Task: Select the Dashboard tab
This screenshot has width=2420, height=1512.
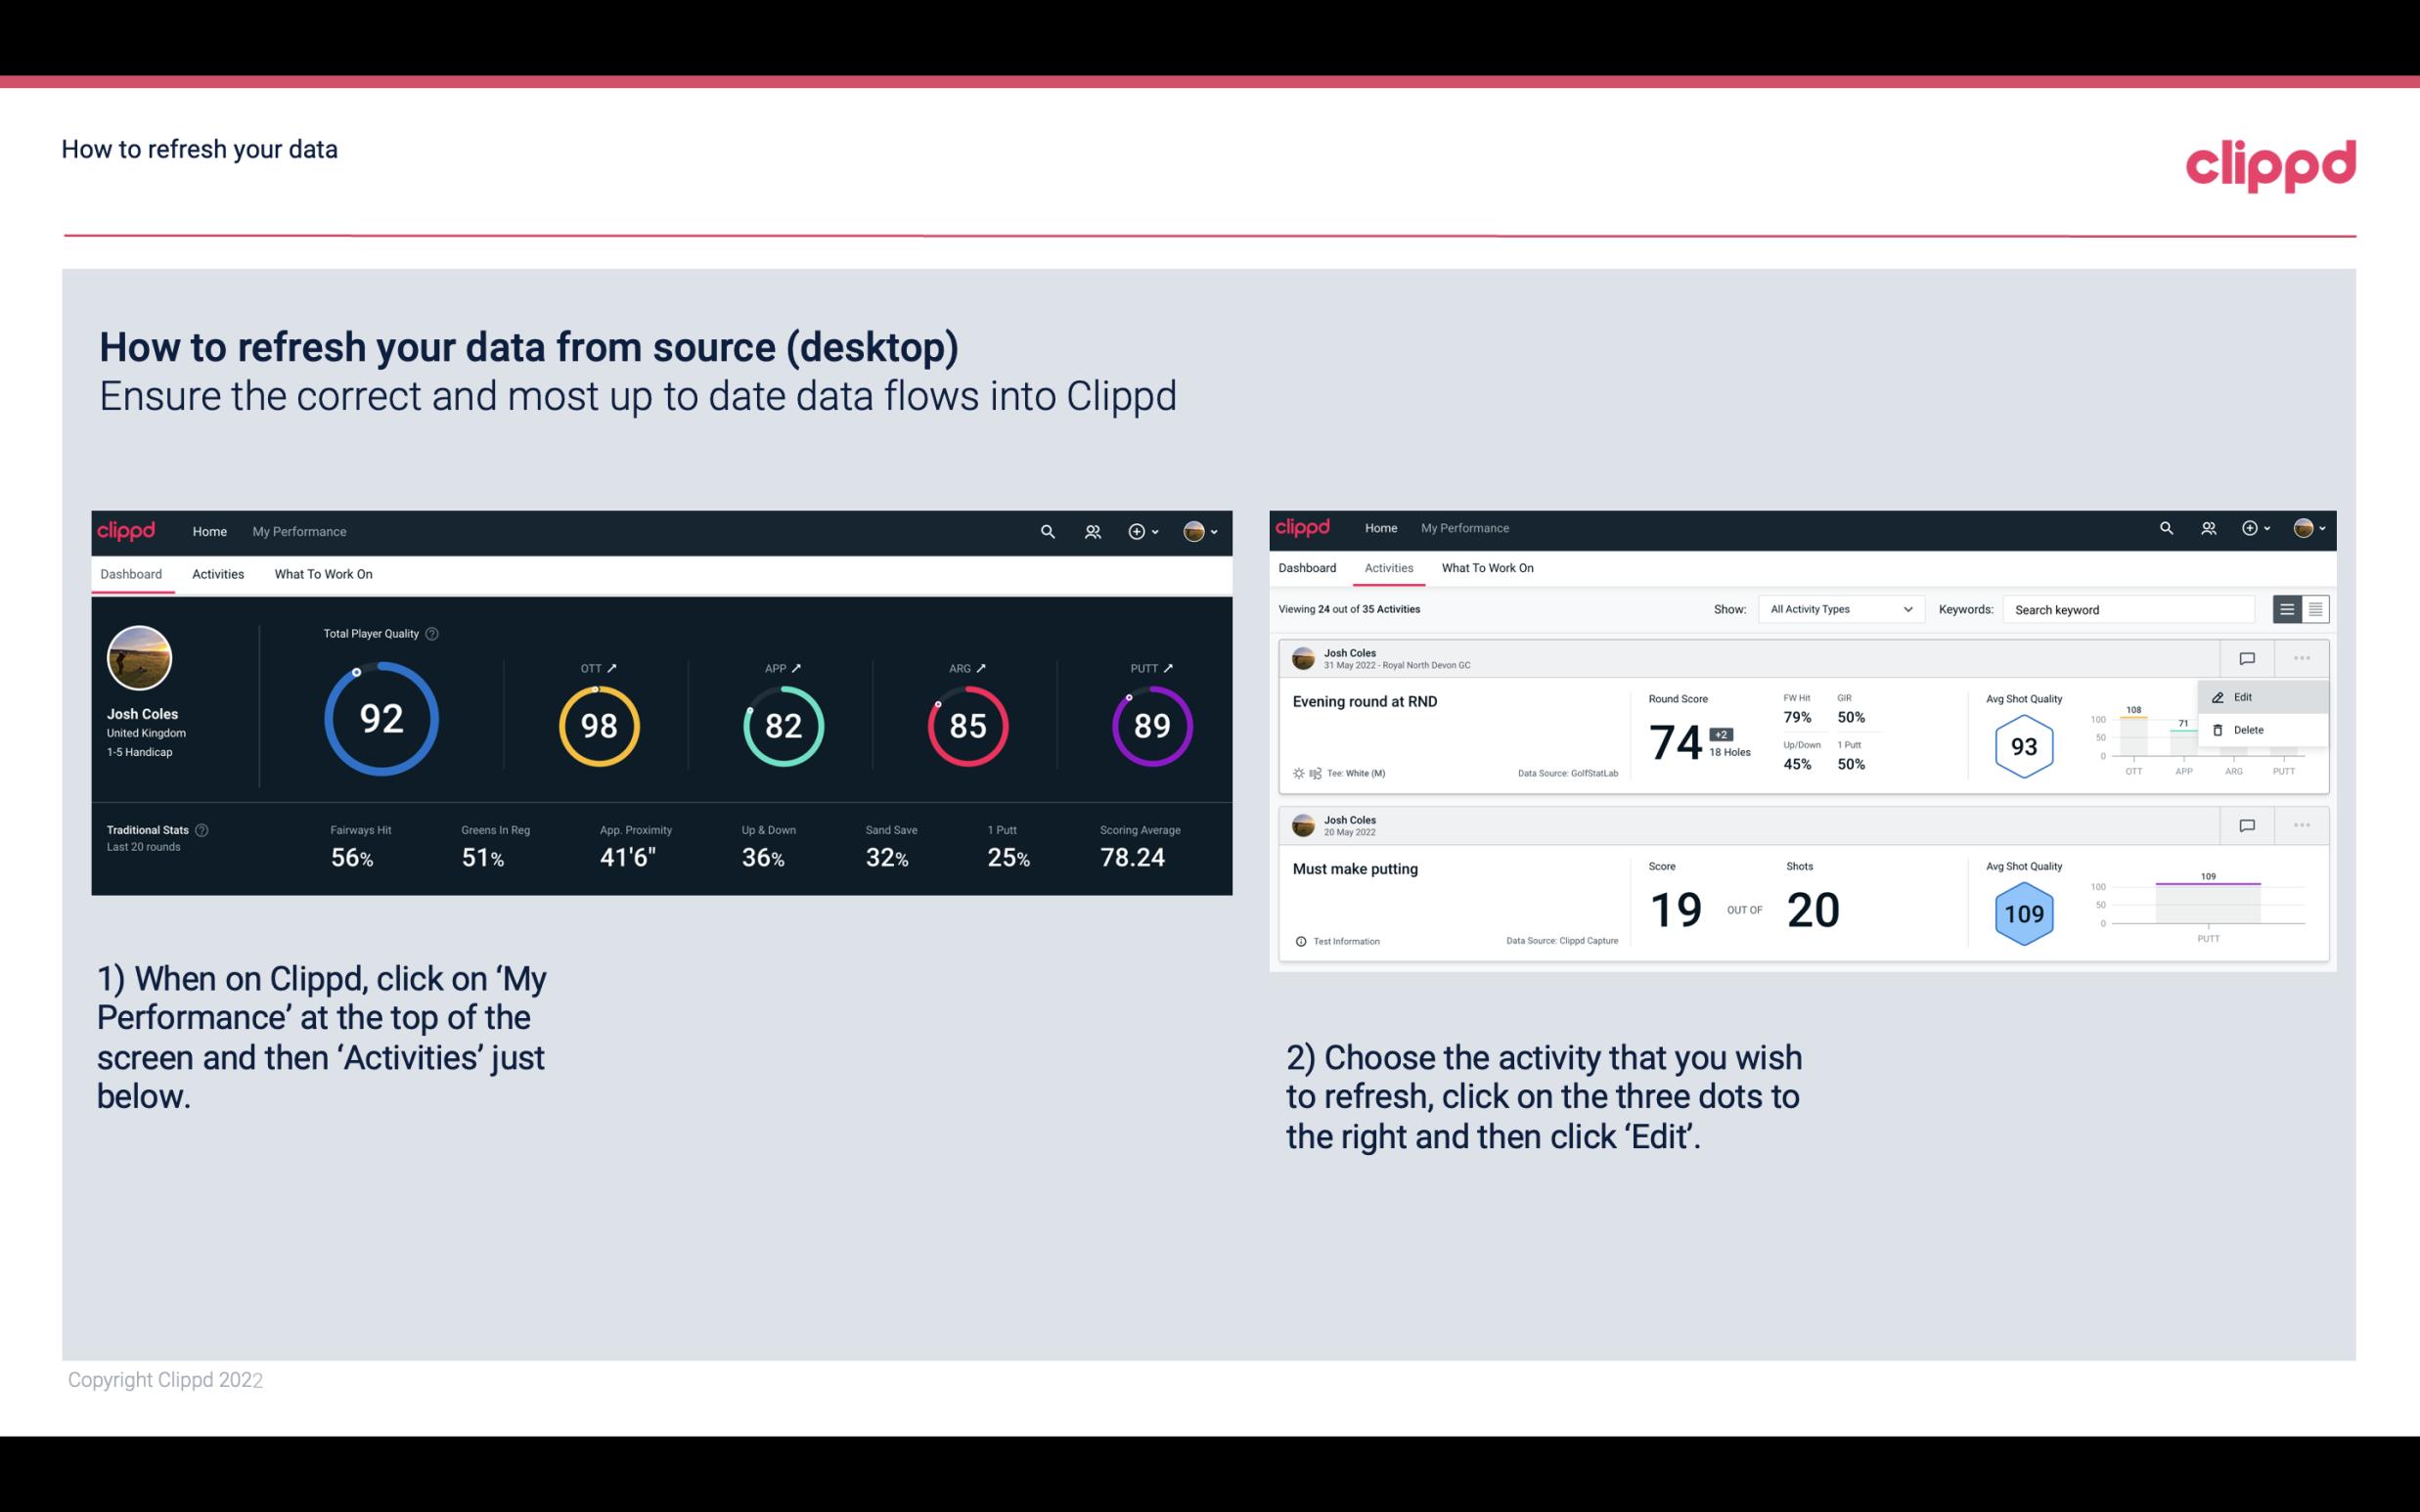Action: coord(132,573)
